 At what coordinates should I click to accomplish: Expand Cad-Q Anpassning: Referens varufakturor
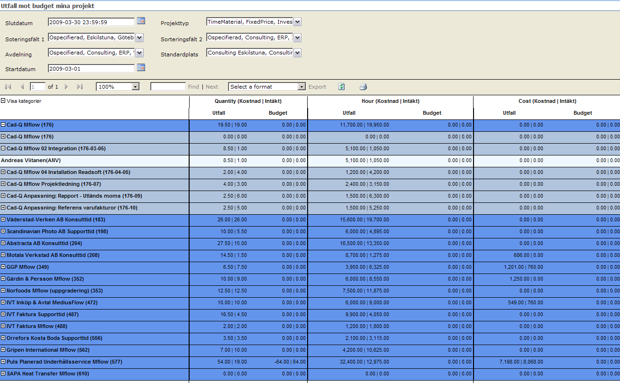coord(3,208)
